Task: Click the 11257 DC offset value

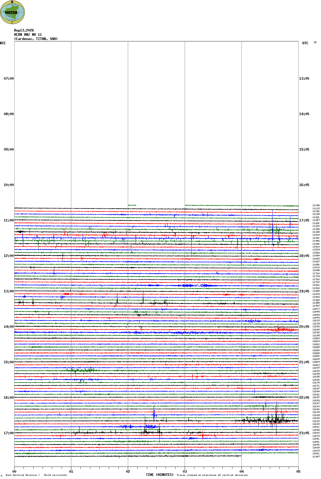Action: coord(316,220)
